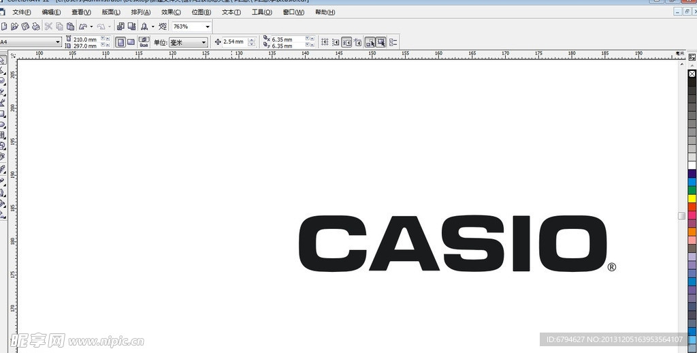697x353 pixels.
Task: Select the Rectangle tool in toolbox
Action: (x=3, y=114)
